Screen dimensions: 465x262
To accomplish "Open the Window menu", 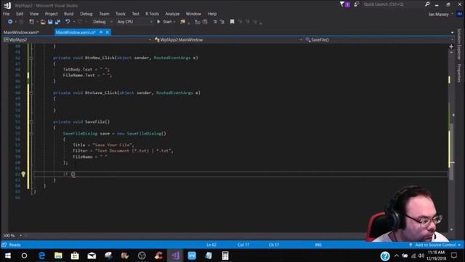I will point(193,14).
